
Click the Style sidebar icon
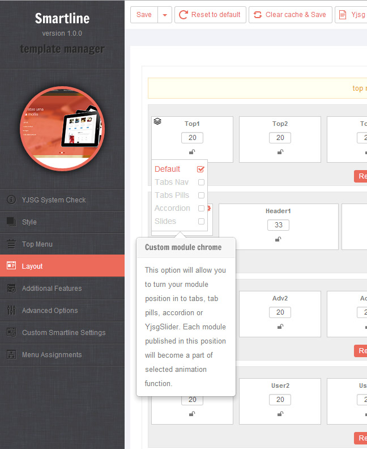[11, 222]
